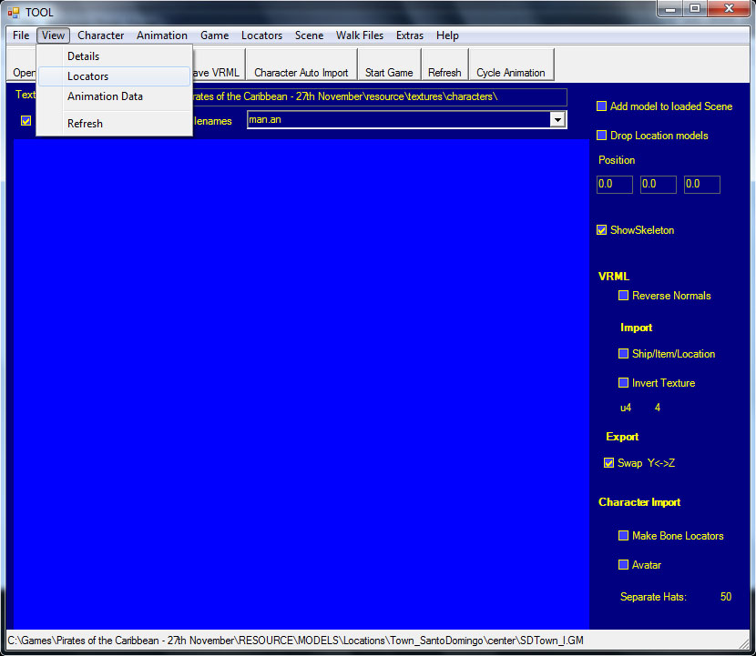
Task: Minimize the TOOL window
Action: click(670, 9)
